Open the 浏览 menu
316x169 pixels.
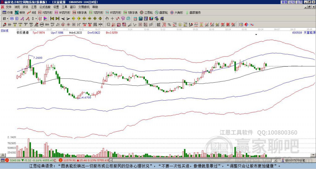coord(17,7)
